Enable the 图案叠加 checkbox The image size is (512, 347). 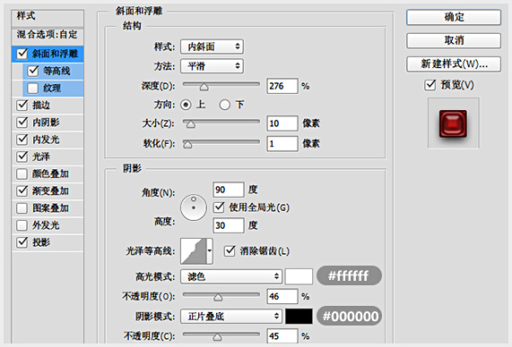(x=22, y=207)
